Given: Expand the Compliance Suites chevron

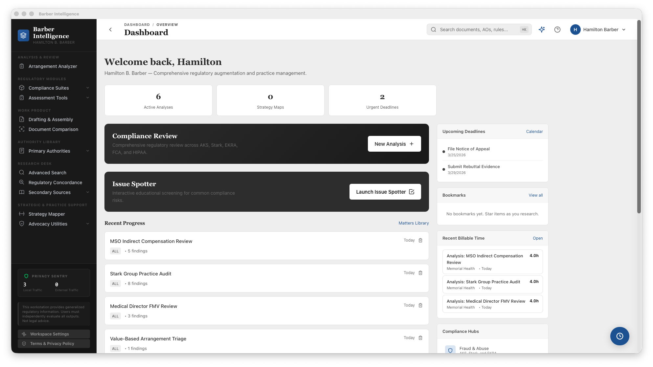Looking at the screenshot, I should coord(88,88).
